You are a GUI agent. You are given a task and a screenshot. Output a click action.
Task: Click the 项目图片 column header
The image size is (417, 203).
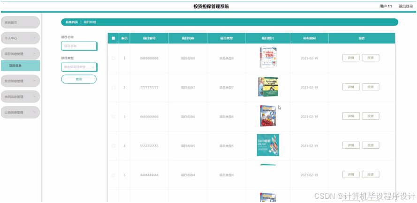(x=268, y=38)
